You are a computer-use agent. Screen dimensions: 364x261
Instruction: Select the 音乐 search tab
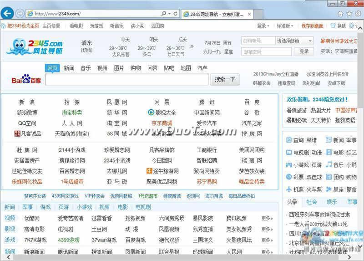click(x=86, y=68)
